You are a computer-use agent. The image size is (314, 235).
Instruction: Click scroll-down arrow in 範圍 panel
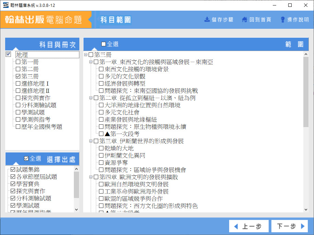(306, 209)
